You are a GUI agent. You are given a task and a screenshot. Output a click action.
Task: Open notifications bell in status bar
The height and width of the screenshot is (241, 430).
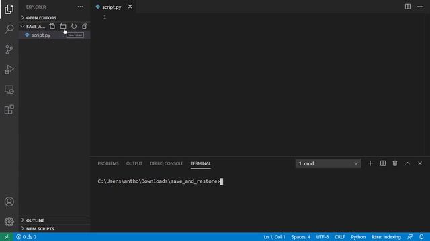pyautogui.click(x=421, y=236)
